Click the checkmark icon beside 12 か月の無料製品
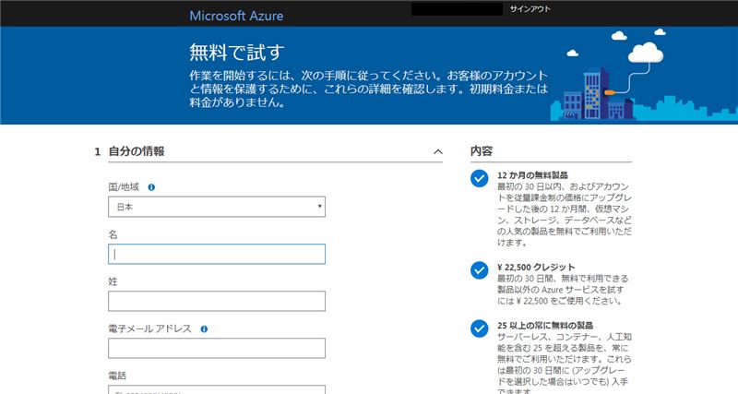 (x=479, y=178)
